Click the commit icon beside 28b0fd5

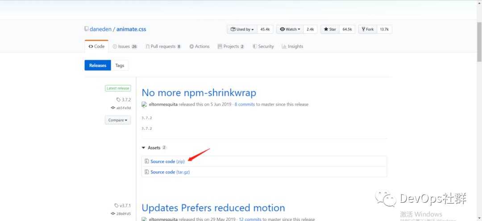click(113, 213)
